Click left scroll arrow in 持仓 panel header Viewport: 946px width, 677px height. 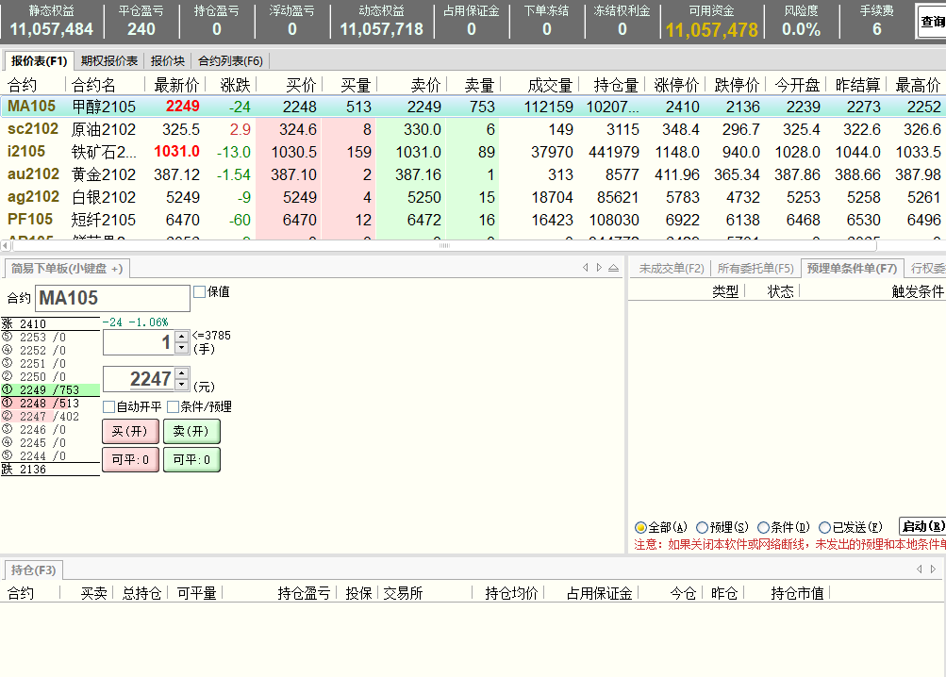(920, 570)
